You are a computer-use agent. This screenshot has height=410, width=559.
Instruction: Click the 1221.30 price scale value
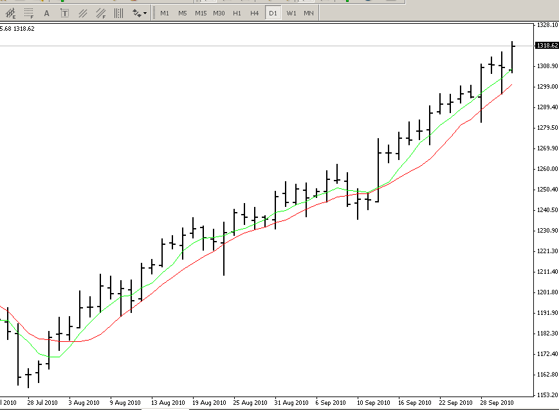[547, 251]
